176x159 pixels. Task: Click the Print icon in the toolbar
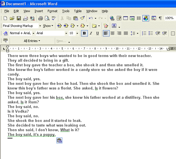41,18
